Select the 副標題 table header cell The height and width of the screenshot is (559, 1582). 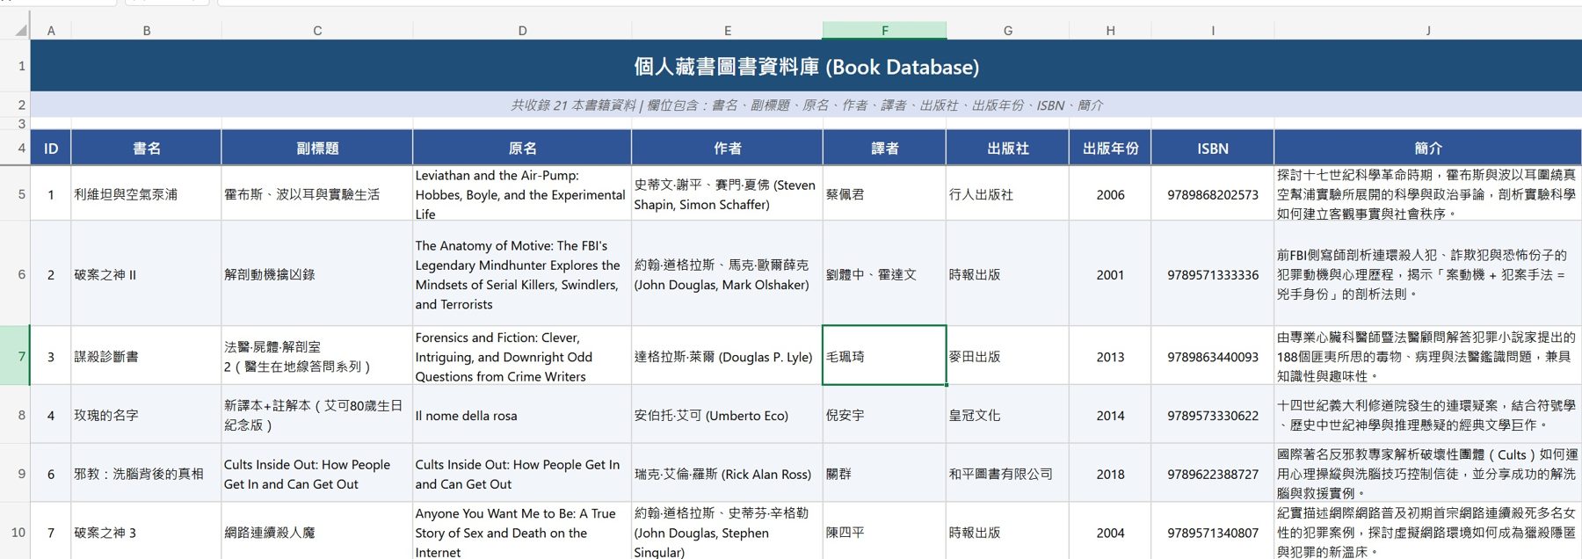click(x=317, y=149)
